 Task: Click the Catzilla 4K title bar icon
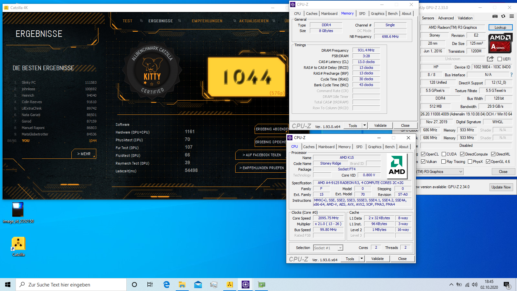[x=6, y=7]
